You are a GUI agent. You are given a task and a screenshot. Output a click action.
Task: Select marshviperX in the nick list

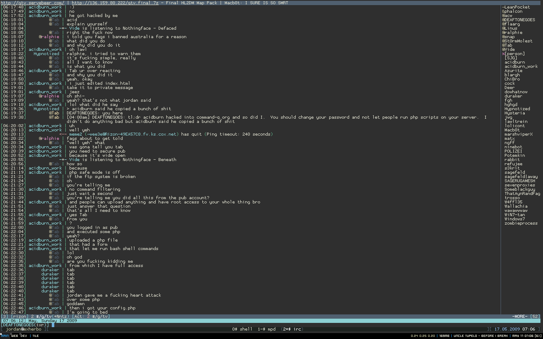pyautogui.click(x=518, y=134)
